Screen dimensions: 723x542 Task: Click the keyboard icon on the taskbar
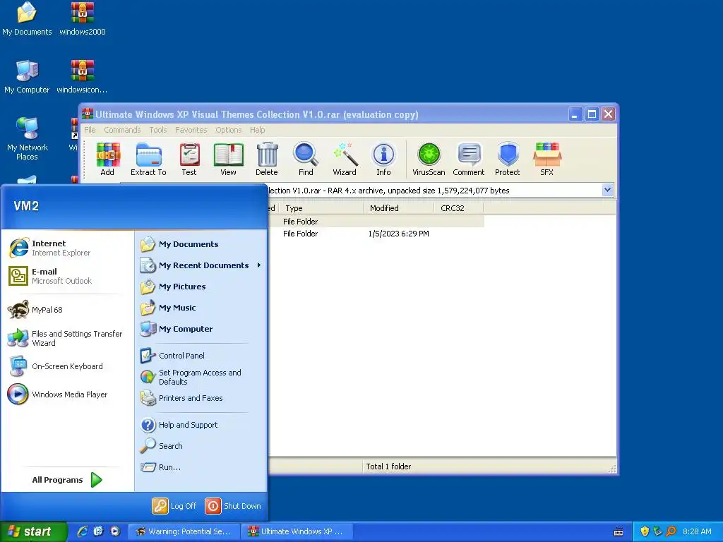click(619, 532)
